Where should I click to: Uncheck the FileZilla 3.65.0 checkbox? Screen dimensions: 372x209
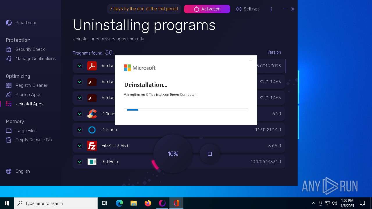coord(80,146)
